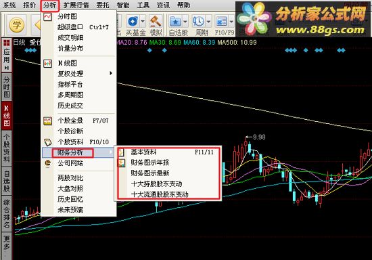
Task: Switch to 自选股 sidebar tab
Action: point(6,181)
